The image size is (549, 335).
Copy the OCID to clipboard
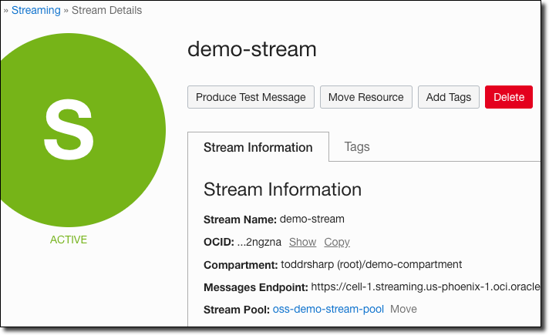point(336,242)
